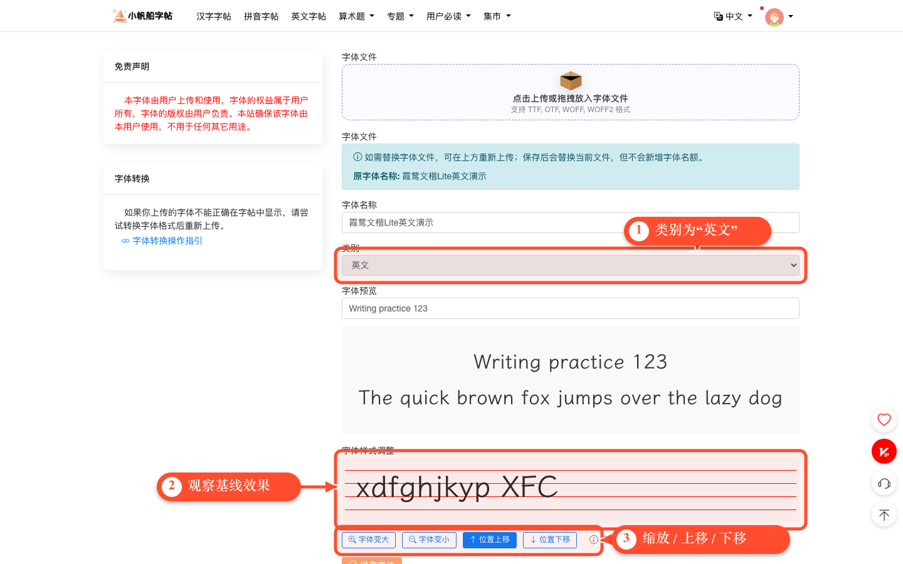Click the 原字体名称 霞鹜文楷Lite英文演示 text

[420, 176]
